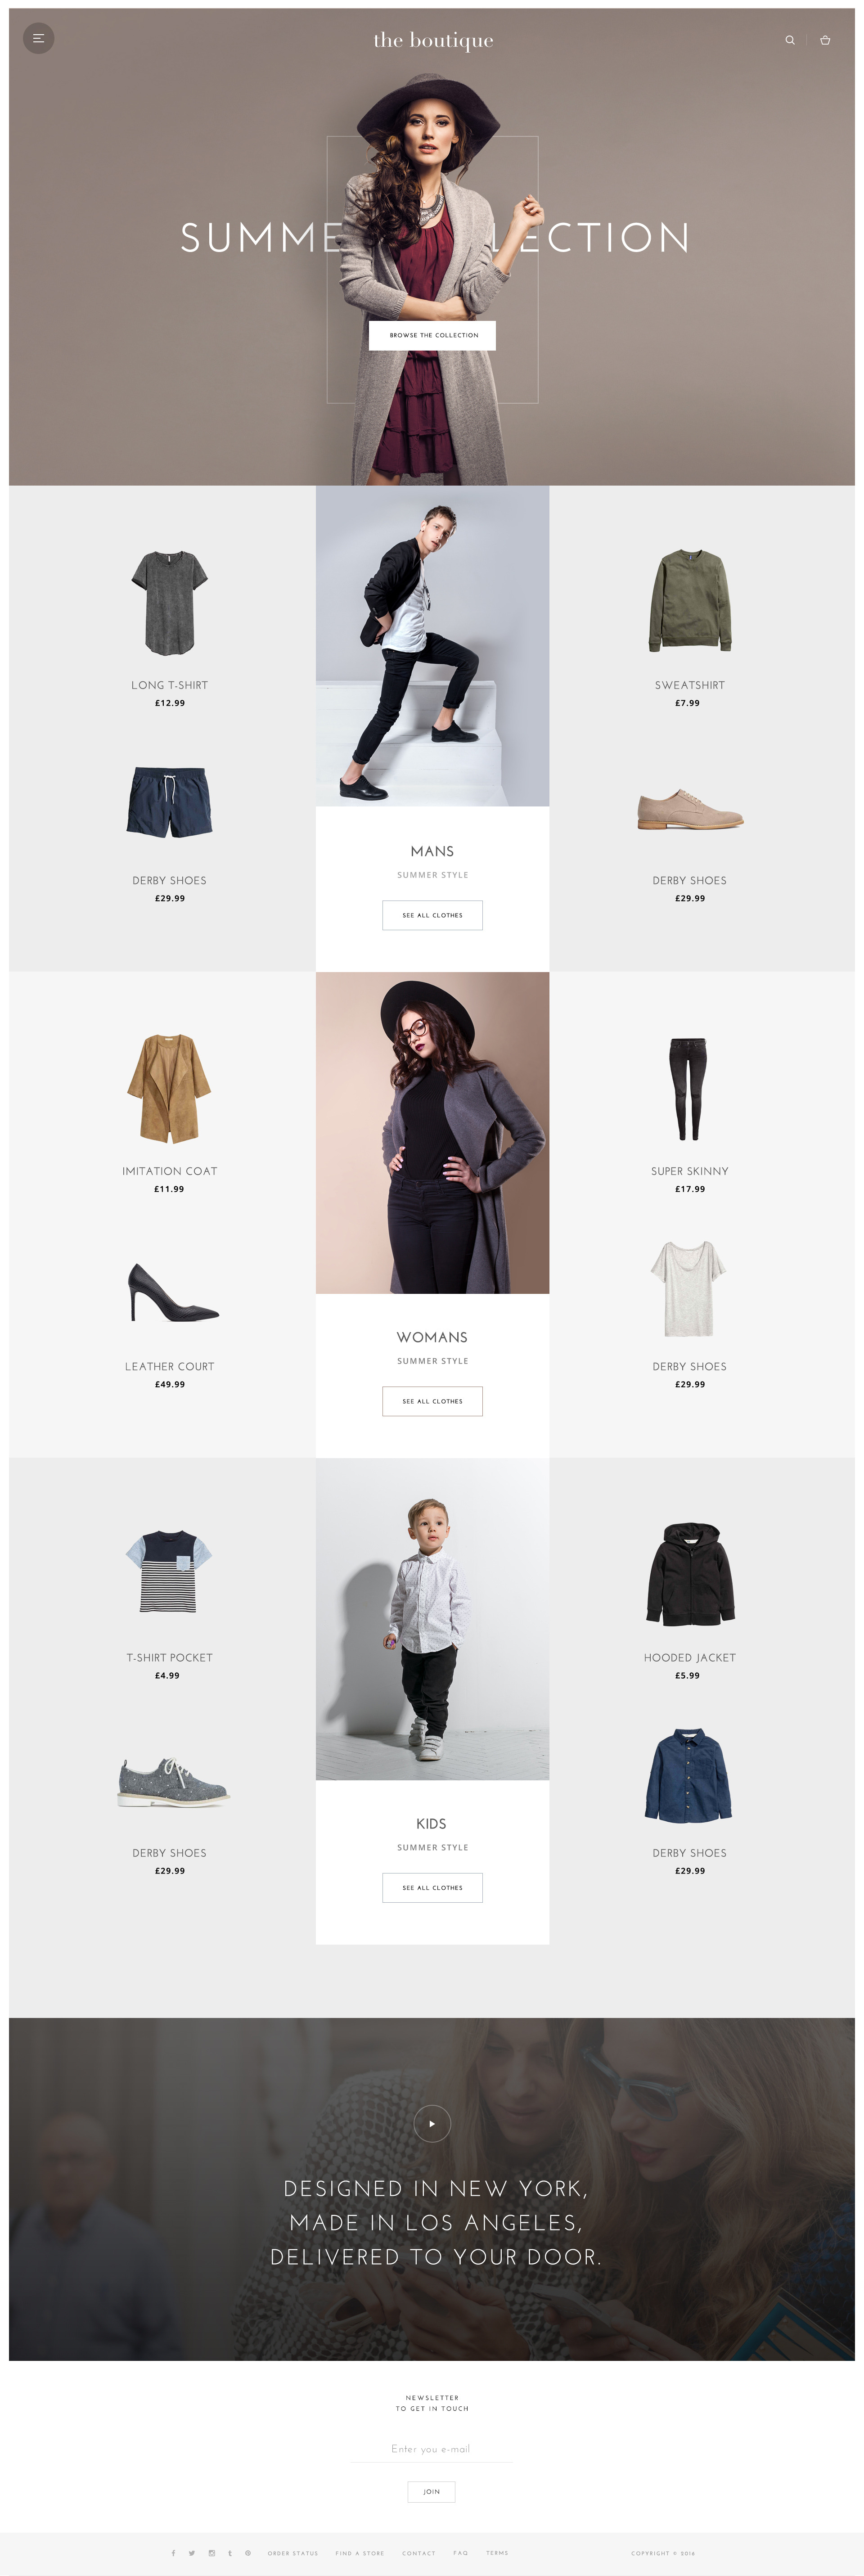Screen dimensions: 864x2576
Task: See all clothes in Kids section
Action: (x=432, y=1888)
